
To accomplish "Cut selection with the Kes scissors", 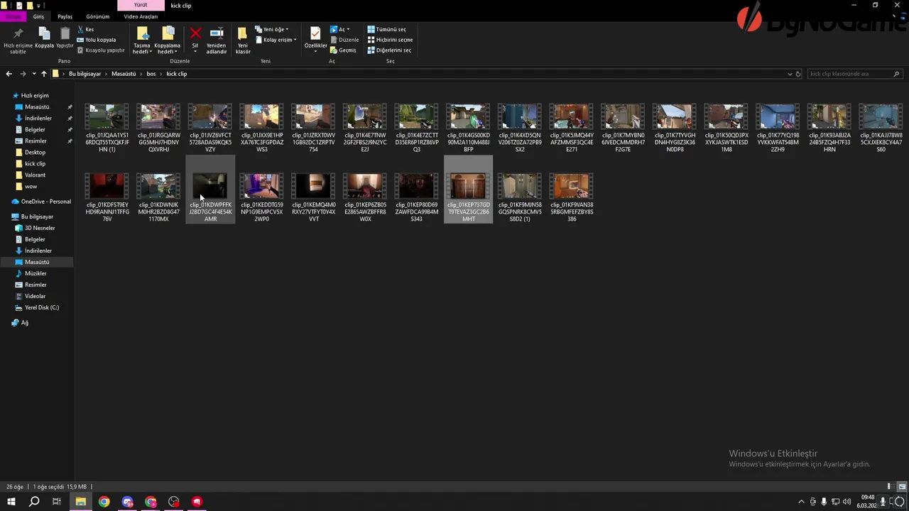I will coord(85,30).
